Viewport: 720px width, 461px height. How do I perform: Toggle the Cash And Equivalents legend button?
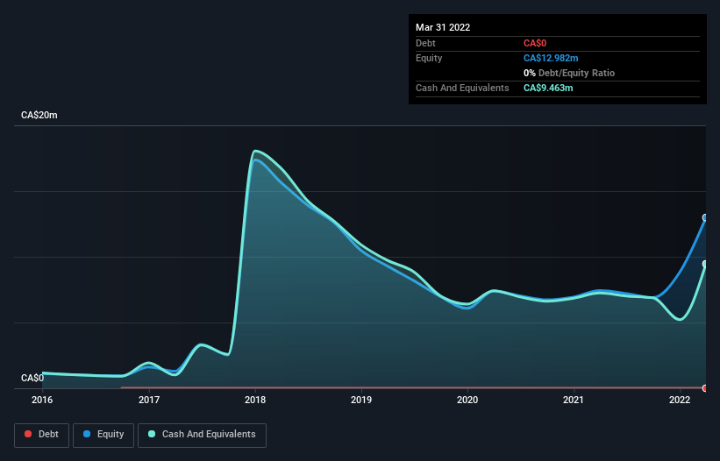coord(202,435)
